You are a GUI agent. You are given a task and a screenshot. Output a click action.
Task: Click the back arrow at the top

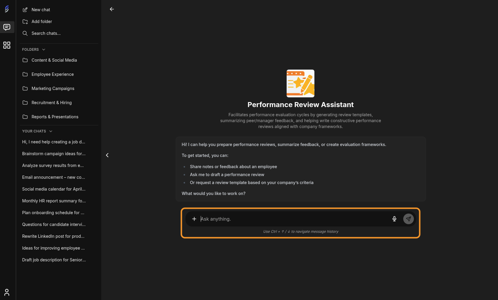click(x=112, y=9)
